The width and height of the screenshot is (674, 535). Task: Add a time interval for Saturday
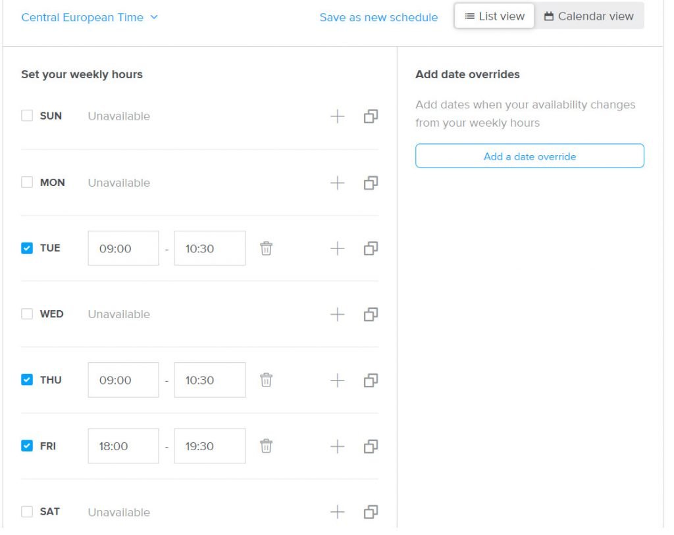coord(337,512)
